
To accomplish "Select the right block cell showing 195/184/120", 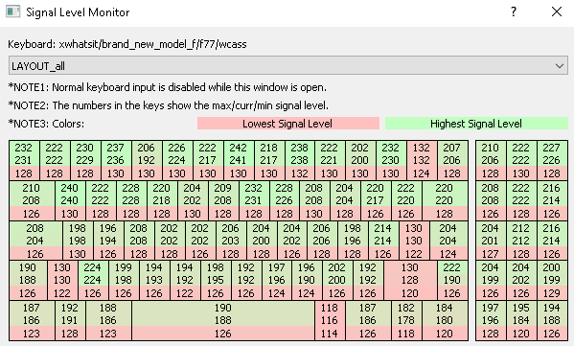I will [521, 321].
